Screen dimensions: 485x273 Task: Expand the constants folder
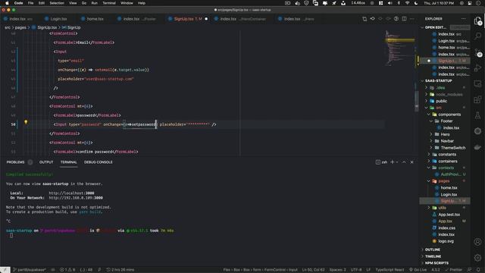(x=447, y=155)
